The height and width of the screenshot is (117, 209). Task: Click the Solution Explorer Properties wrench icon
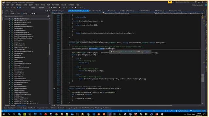tap(32, 14)
